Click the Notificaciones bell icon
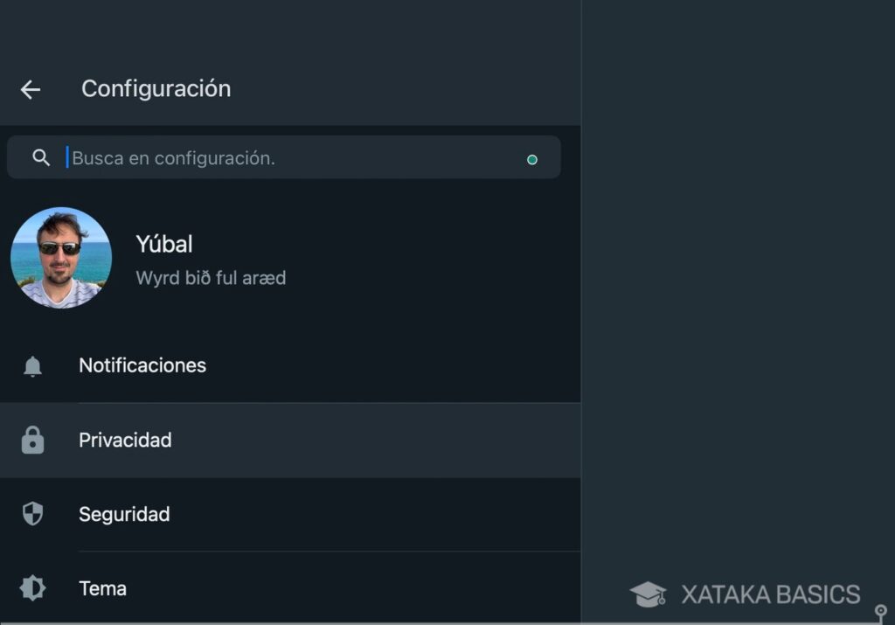Viewport: 895px width, 625px height. click(x=32, y=366)
